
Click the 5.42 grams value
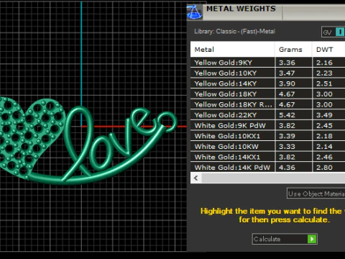[287, 115]
